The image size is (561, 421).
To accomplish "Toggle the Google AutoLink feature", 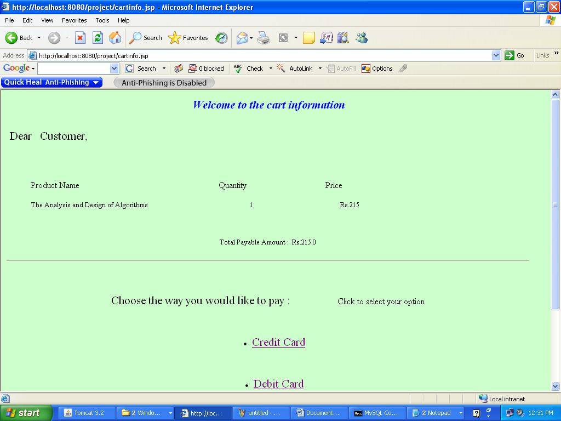I will 295,69.
